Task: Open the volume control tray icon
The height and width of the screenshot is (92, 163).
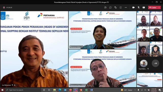Action: 145,90
